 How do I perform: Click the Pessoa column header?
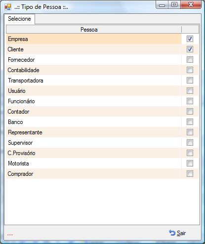click(89, 30)
